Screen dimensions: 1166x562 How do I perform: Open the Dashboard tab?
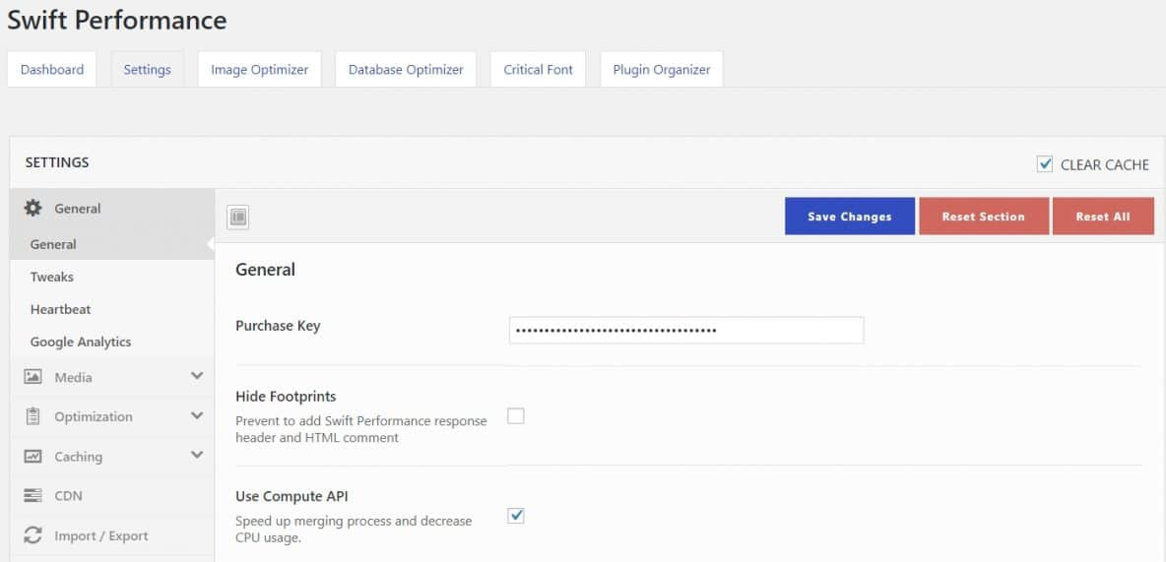click(52, 69)
